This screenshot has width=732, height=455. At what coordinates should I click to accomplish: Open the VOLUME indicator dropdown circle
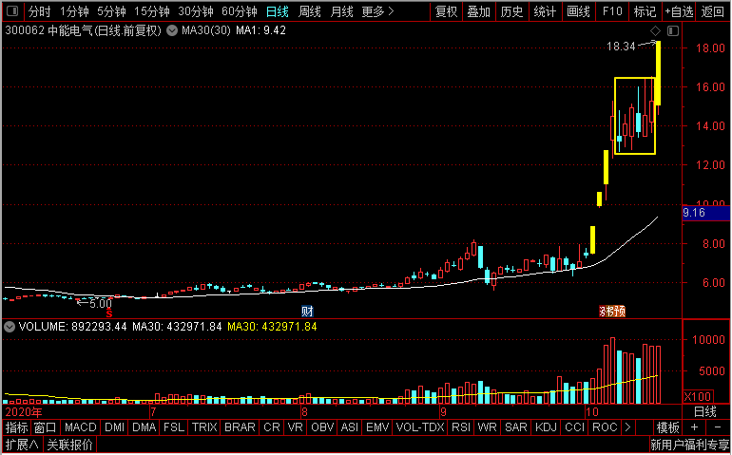click(x=10, y=327)
